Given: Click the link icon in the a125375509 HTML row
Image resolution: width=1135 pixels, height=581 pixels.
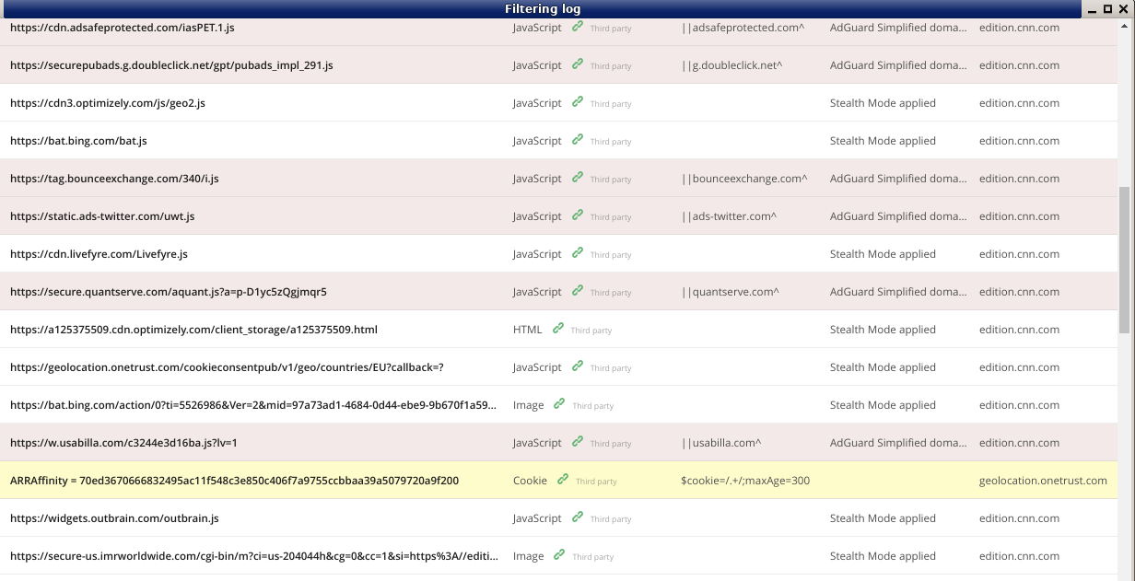Looking at the screenshot, I should coord(558,329).
